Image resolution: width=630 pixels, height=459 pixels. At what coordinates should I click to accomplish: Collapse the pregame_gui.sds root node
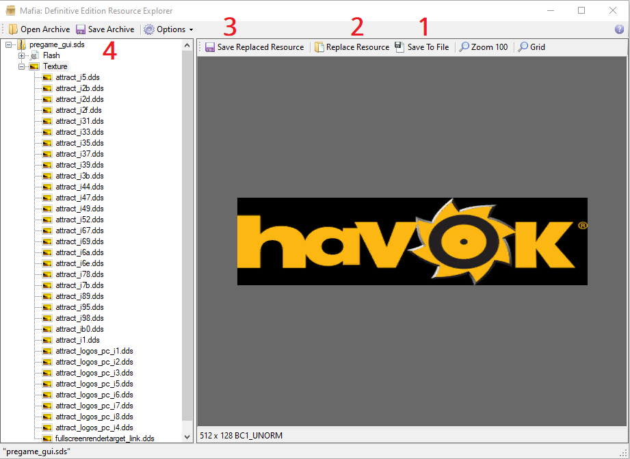pos(8,44)
